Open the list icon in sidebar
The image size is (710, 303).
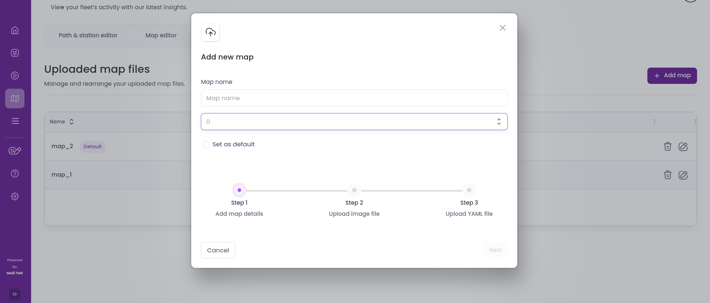(15, 121)
